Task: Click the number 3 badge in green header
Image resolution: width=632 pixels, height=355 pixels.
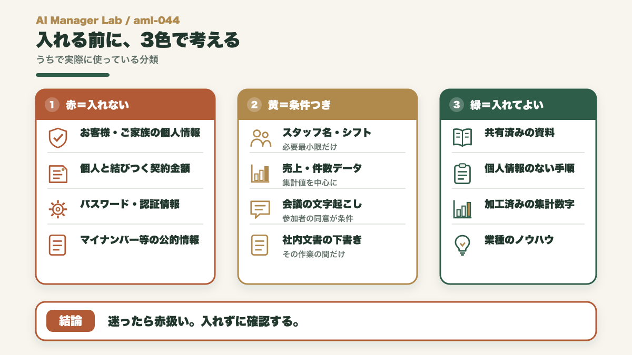Action: tap(457, 105)
